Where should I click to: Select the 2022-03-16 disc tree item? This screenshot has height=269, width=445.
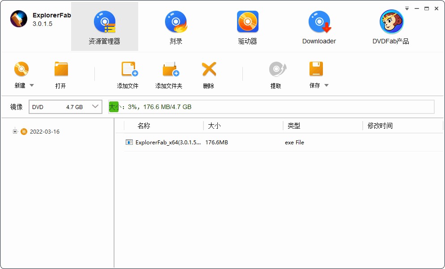[x=45, y=132]
